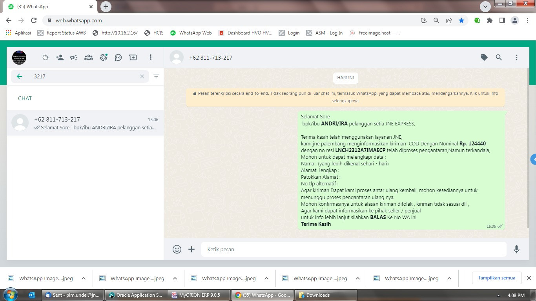Open the ASM - Log In bookmark
The height and width of the screenshot is (301, 536).
325,33
